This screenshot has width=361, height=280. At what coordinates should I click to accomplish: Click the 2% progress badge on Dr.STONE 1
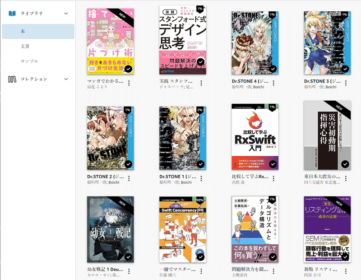click(x=200, y=110)
